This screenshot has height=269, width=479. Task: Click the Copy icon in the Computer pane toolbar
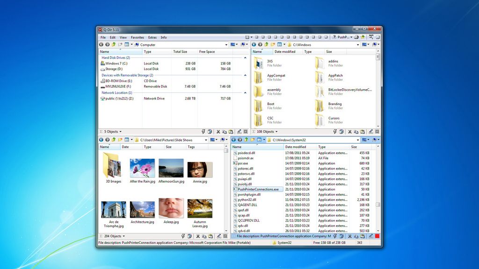click(x=225, y=132)
